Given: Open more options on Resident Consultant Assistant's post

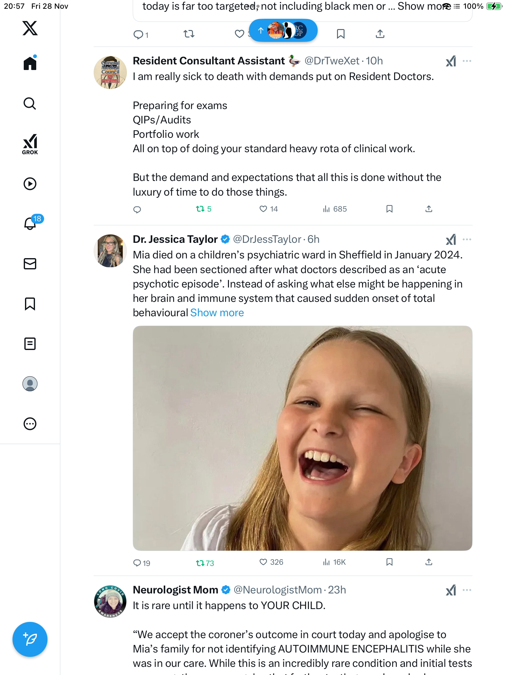Looking at the screenshot, I should click(x=467, y=61).
